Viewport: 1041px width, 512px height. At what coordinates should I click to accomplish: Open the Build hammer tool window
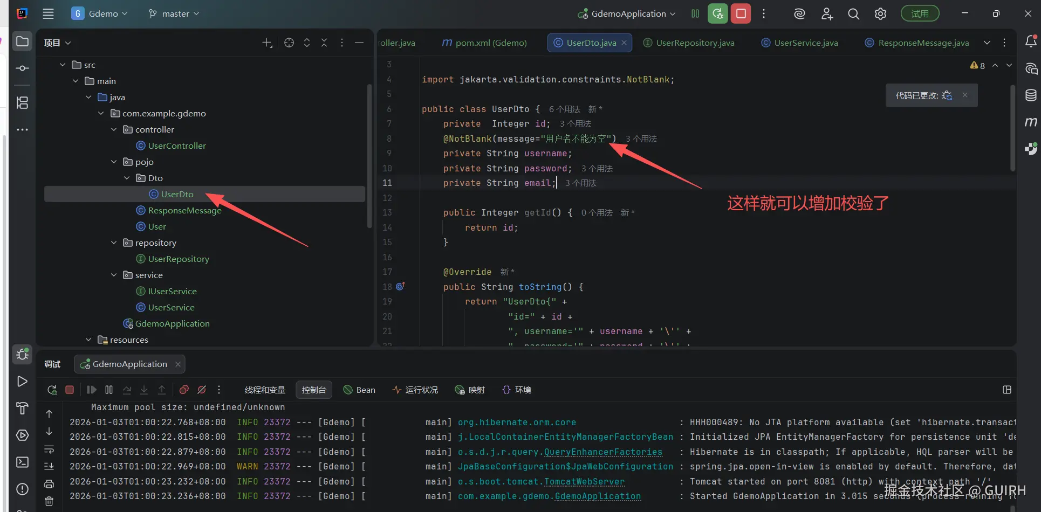pos(22,409)
